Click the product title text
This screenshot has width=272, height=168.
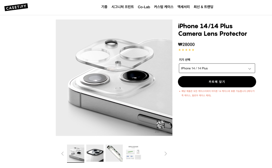[213, 30]
